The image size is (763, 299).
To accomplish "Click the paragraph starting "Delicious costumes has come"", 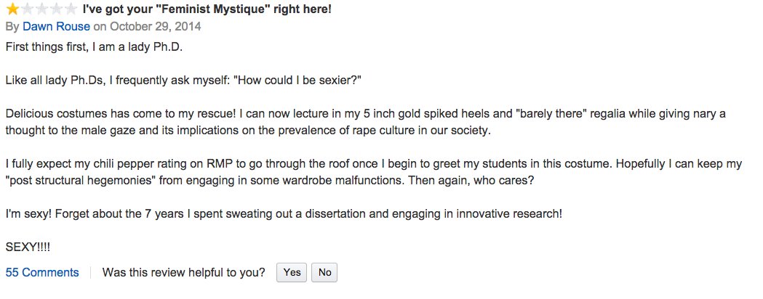I will [365, 123].
